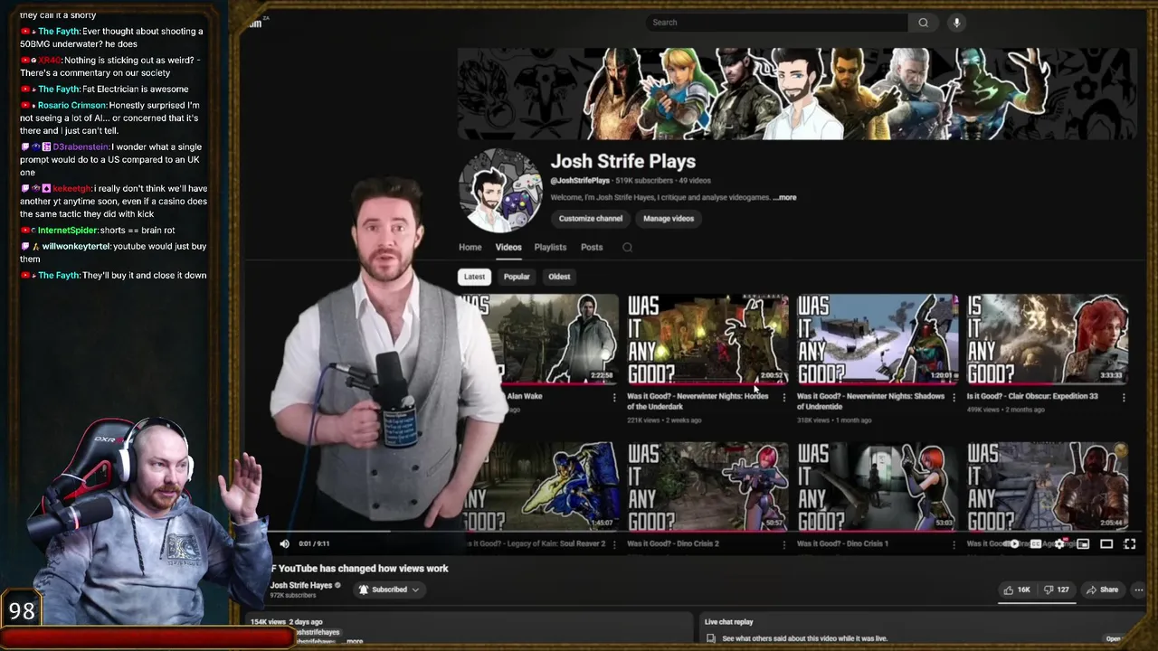Open Is it Good? Clair Obscur title link
Image resolution: width=1158 pixels, height=651 pixels.
1032,396
